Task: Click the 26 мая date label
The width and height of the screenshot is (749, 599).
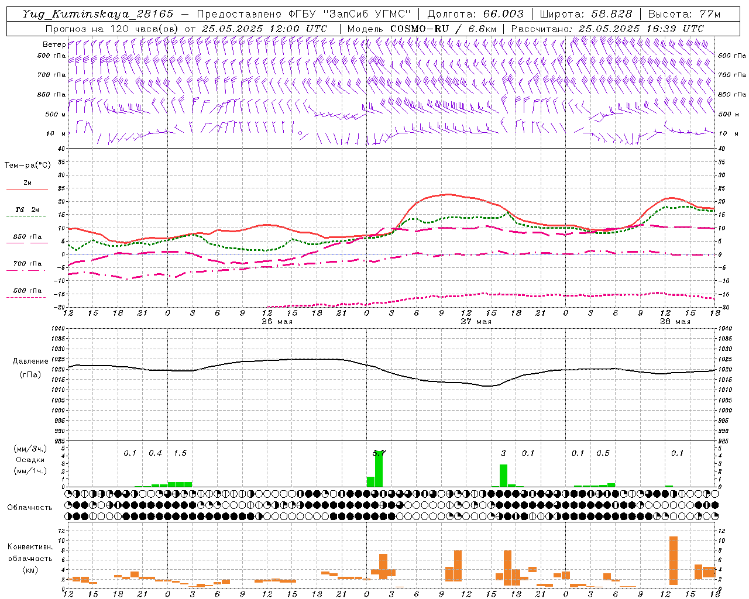Action: [x=277, y=322]
